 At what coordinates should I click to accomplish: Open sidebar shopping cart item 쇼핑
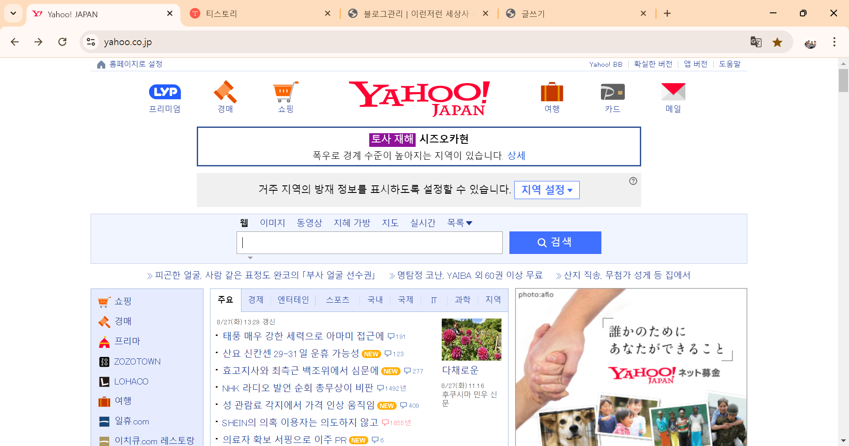(115, 301)
